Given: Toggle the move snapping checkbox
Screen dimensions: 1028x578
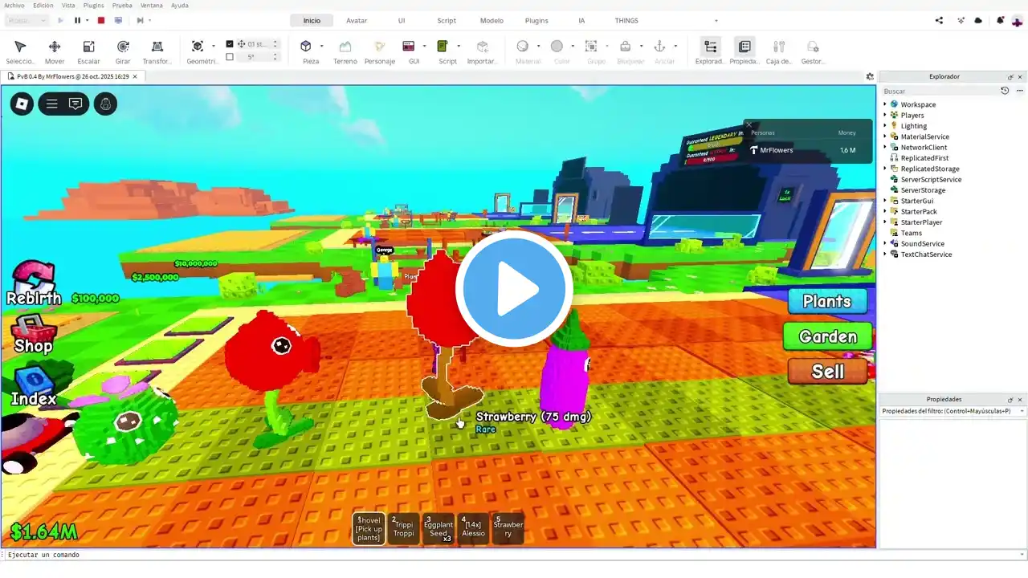Looking at the screenshot, I should [230, 44].
